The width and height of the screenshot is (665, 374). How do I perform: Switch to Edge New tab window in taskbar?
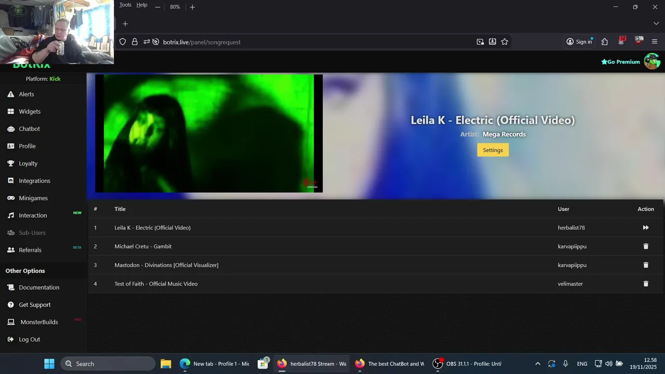coord(215,364)
